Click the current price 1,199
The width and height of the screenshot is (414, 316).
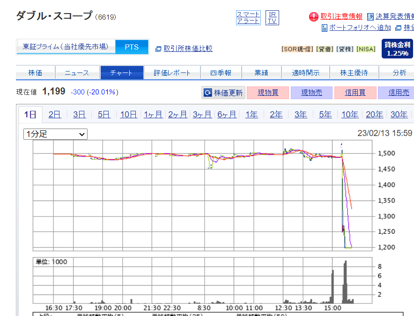pos(53,92)
